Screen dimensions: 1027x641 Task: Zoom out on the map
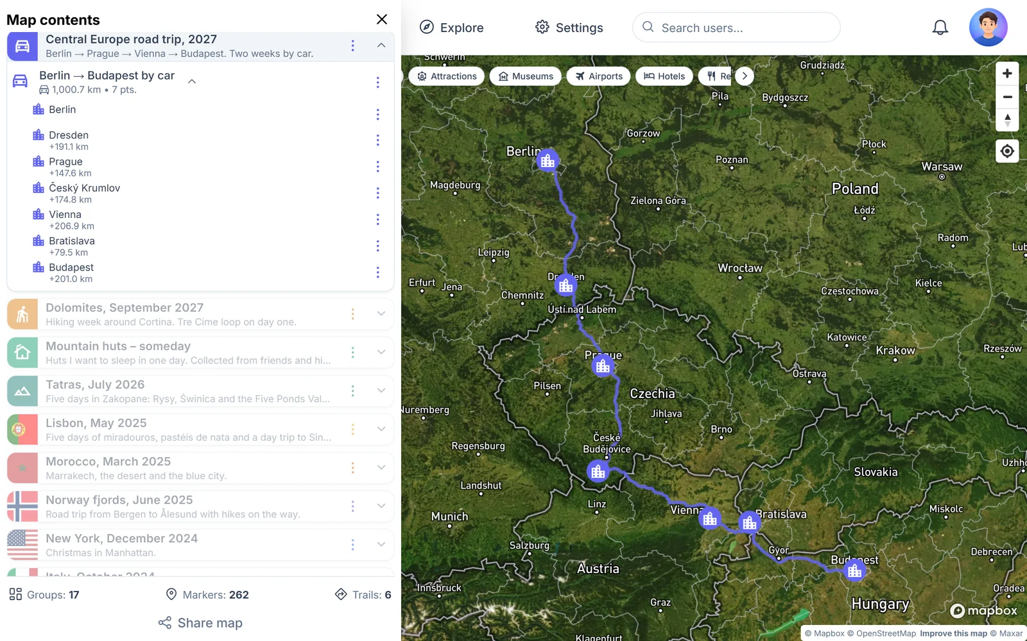pos(1007,97)
